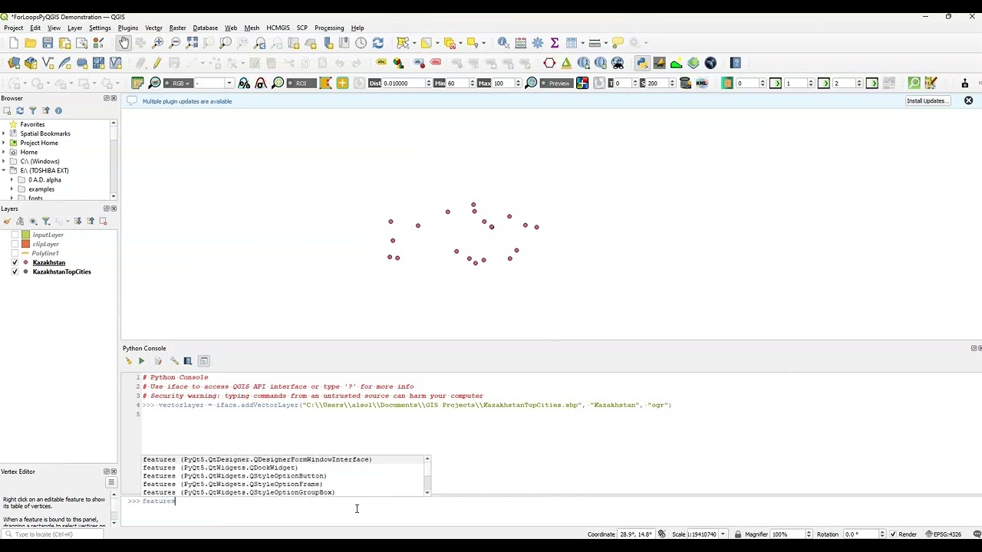
Task: Toggle visibility of inputLayer
Action: coord(15,235)
